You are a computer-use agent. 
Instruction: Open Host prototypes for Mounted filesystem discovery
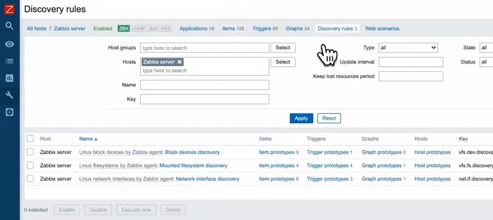(433, 165)
